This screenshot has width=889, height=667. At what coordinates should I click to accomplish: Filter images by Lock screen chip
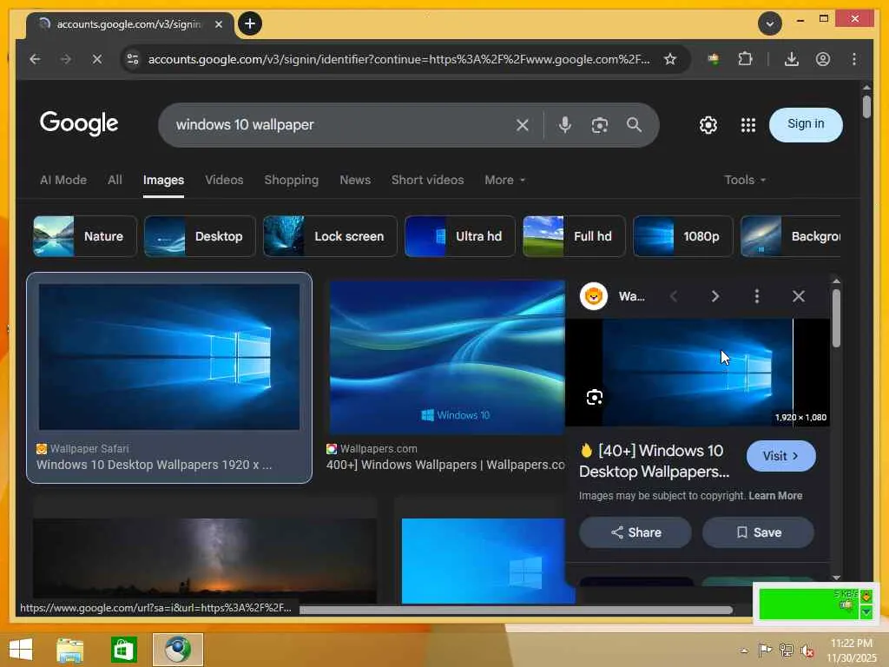point(330,236)
